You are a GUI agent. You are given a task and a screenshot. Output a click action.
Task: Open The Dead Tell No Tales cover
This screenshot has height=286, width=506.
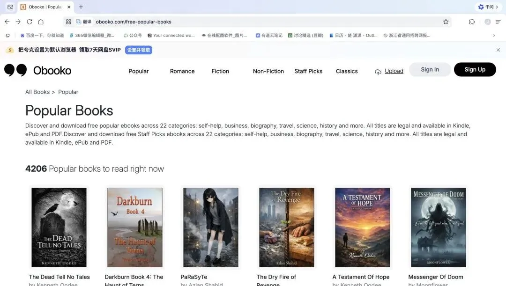click(x=59, y=227)
